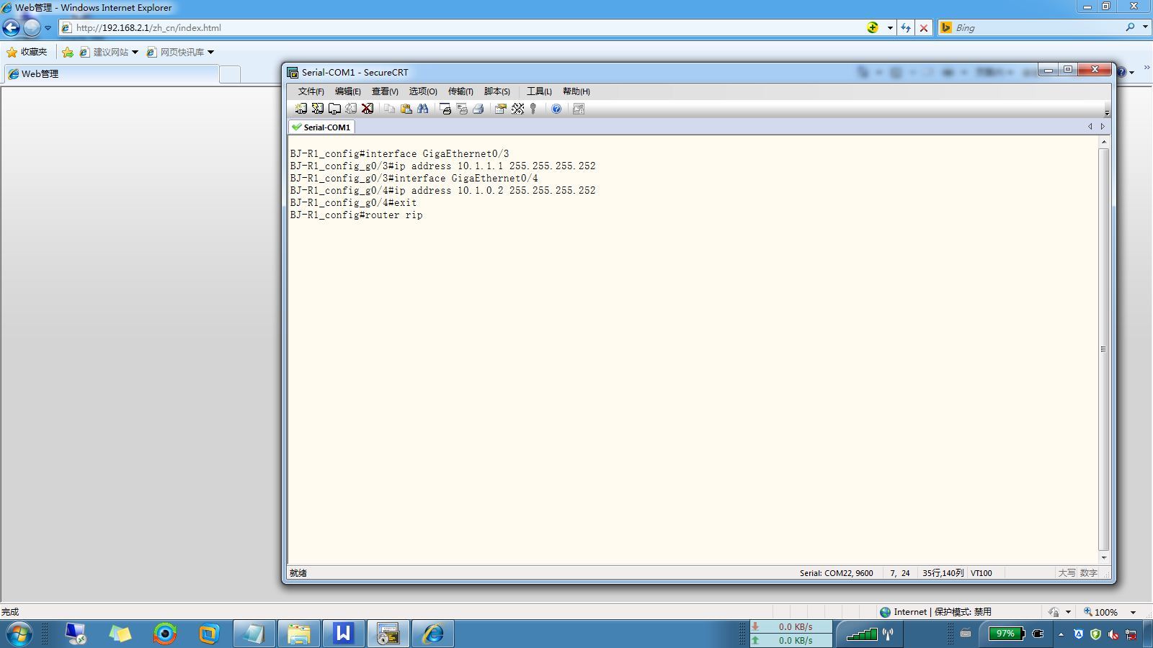
Task: Click the Copy icon in SecureCRT toolbar
Action: [389, 109]
